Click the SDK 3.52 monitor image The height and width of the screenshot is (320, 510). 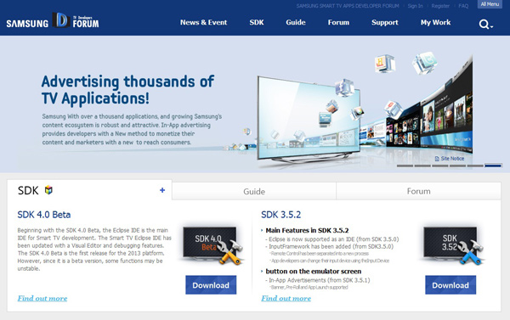(x=453, y=244)
